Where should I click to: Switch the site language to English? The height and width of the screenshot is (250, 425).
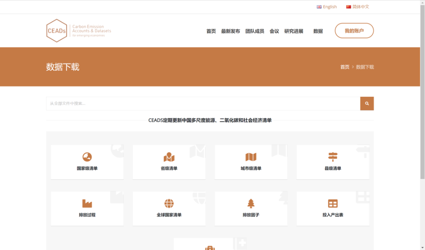tap(326, 6)
